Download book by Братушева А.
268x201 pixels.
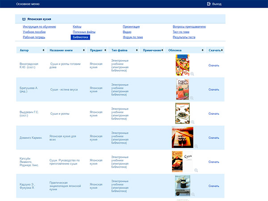pyautogui.click(x=214, y=89)
